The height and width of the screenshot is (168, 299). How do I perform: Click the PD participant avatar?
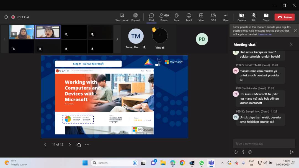(202, 39)
